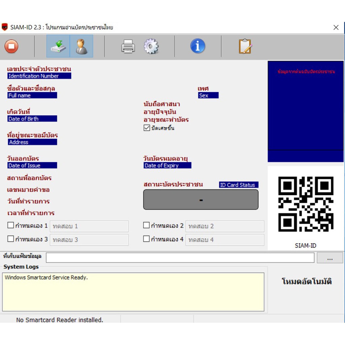Screen dimensions: 345x345
Task: Open settings with the gear icon
Action: [151, 46]
